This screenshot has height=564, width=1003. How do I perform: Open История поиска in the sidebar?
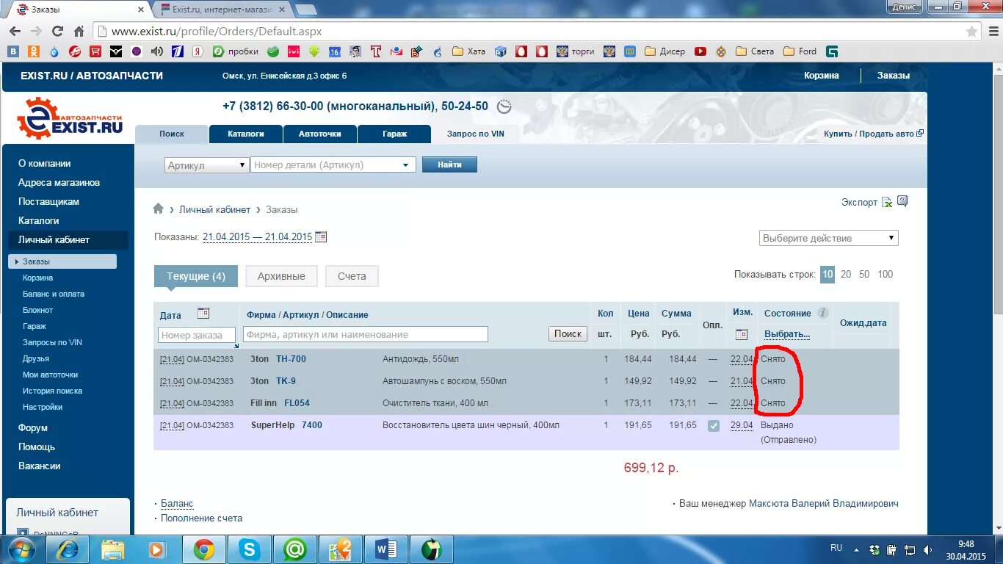[x=52, y=391]
